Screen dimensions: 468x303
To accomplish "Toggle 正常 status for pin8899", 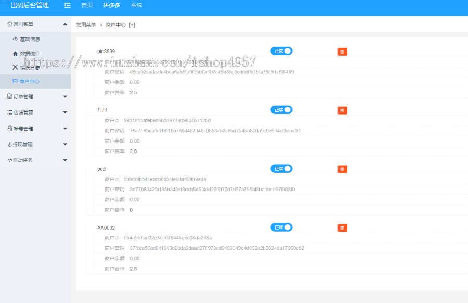I will coord(281,52).
